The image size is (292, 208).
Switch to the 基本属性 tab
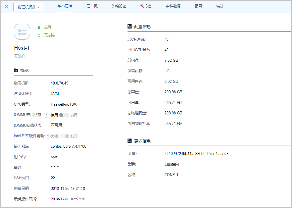(65, 6)
